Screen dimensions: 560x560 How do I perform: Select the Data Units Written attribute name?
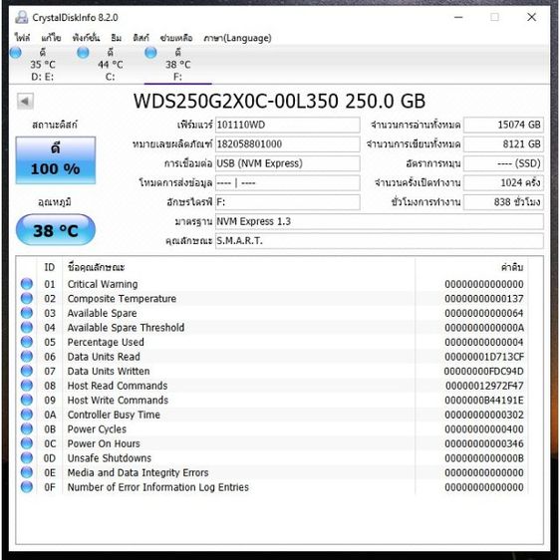click(x=109, y=371)
